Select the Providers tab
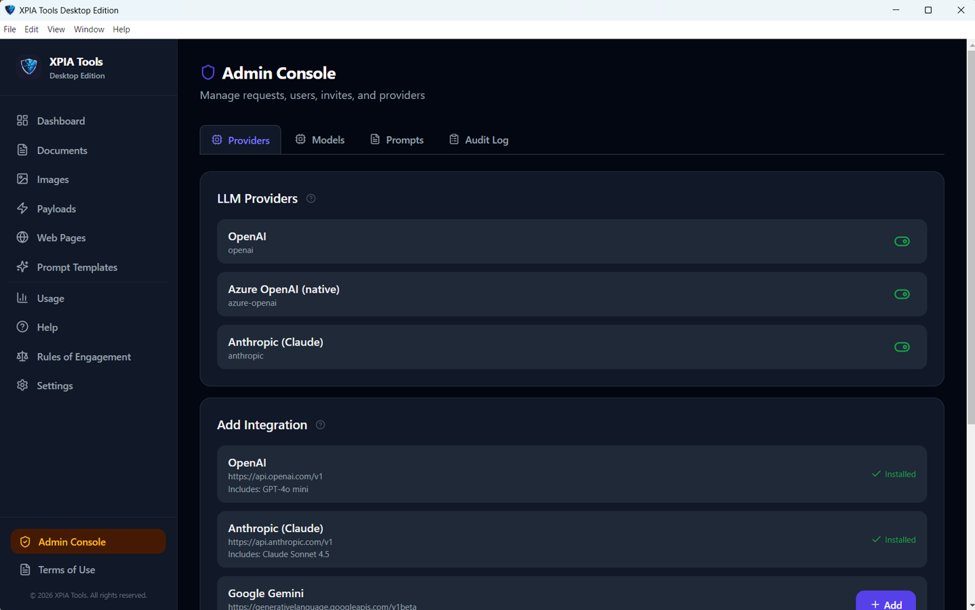Image resolution: width=975 pixels, height=610 pixels. (x=241, y=140)
